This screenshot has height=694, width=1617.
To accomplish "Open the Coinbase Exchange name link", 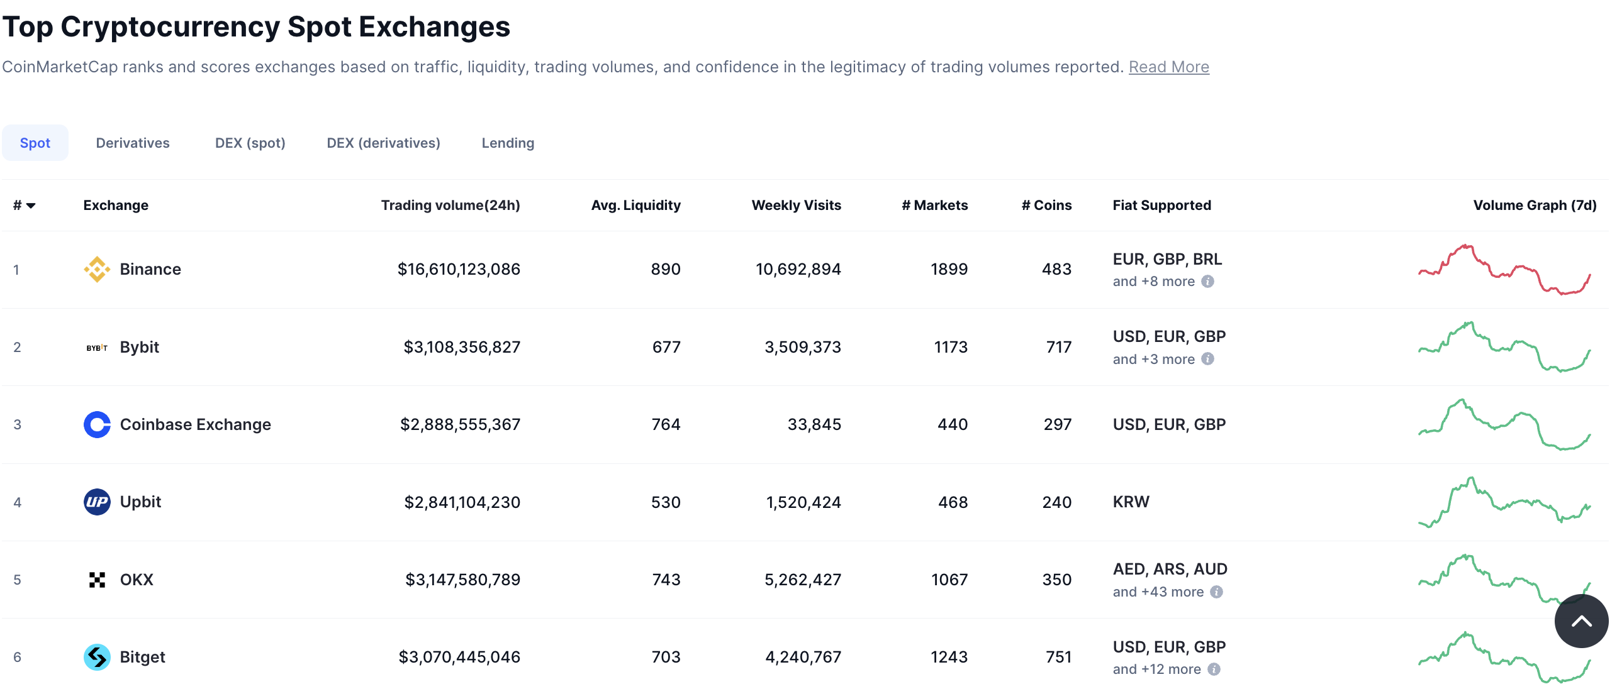I will pyautogui.click(x=195, y=424).
